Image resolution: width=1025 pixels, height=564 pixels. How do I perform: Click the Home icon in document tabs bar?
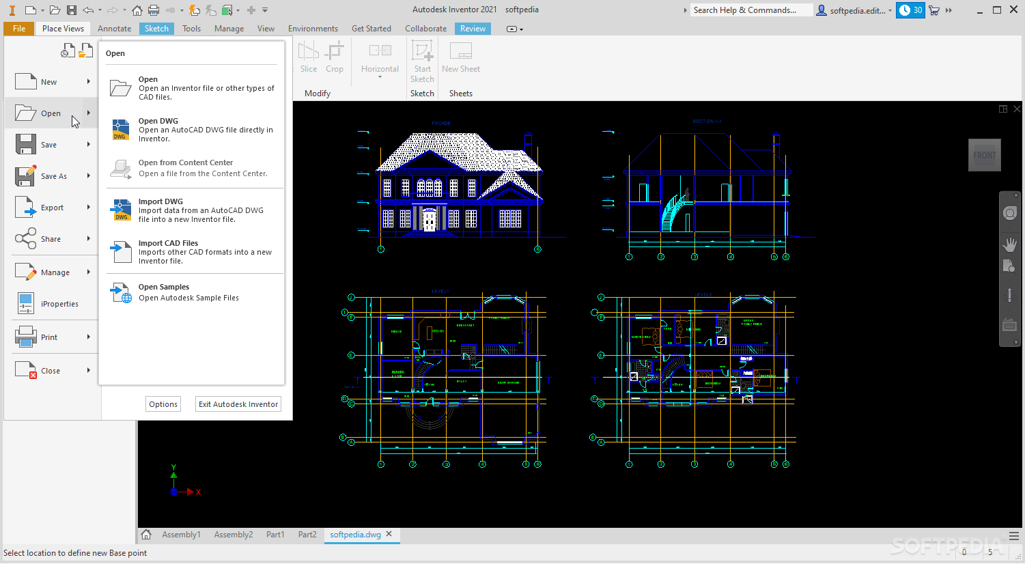[x=146, y=535]
